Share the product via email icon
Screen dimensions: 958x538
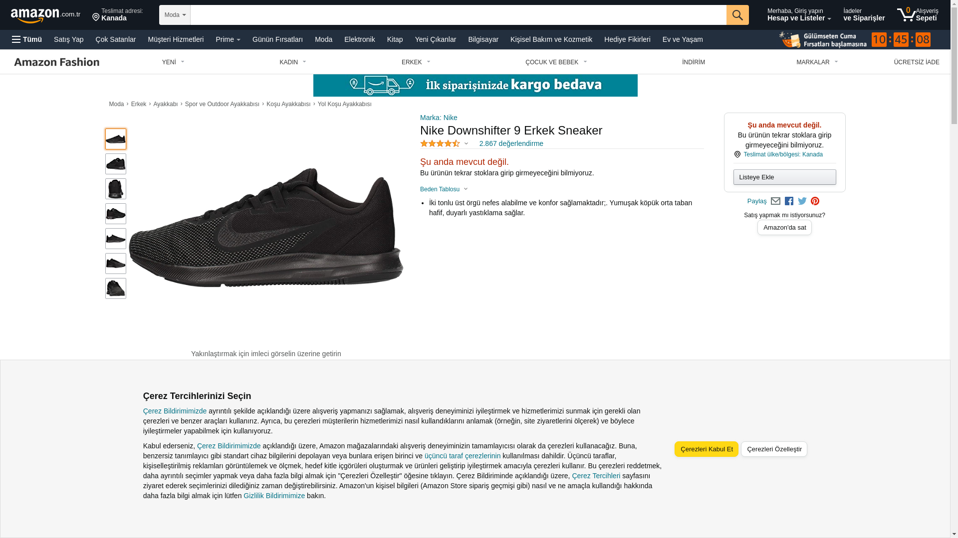[775, 201]
